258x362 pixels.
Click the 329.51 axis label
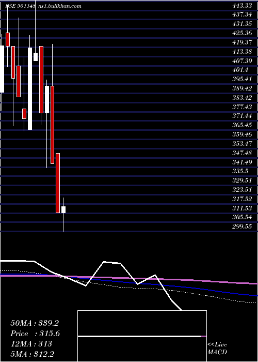coord(242,180)
